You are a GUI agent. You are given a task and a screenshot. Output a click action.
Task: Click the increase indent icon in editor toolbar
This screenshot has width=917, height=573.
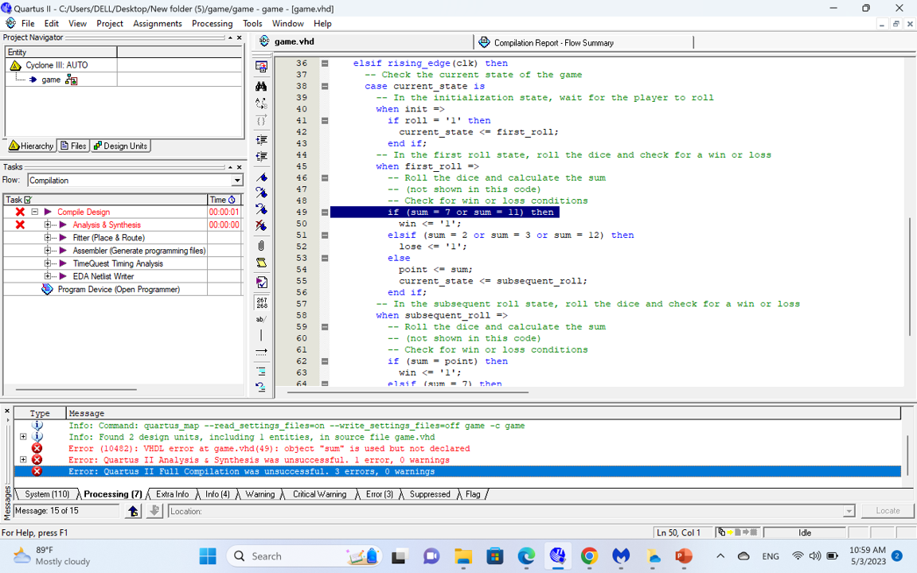pos(261,139)
